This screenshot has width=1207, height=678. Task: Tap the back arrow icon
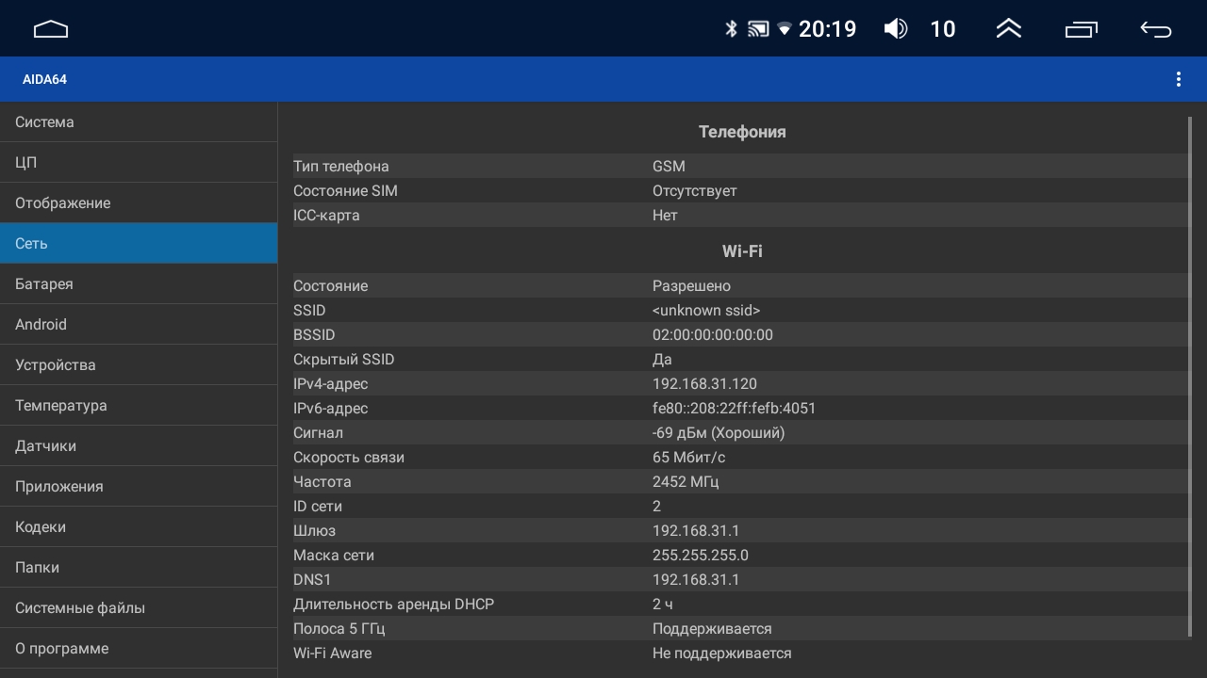(1156, 29)
